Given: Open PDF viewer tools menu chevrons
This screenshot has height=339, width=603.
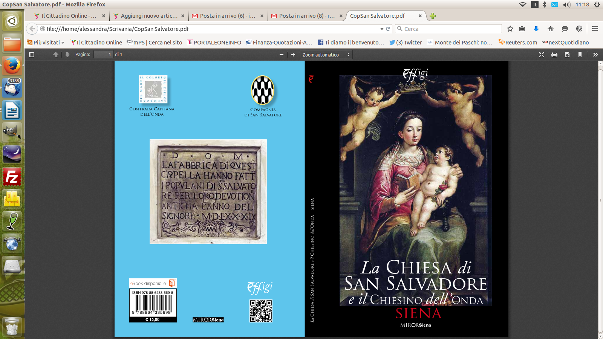Looking at the screenshot, I should tap(595, 55).
